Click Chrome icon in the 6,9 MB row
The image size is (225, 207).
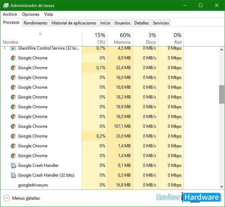13,58
